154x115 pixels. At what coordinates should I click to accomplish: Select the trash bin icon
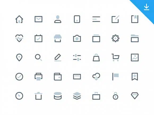point(38,96)
